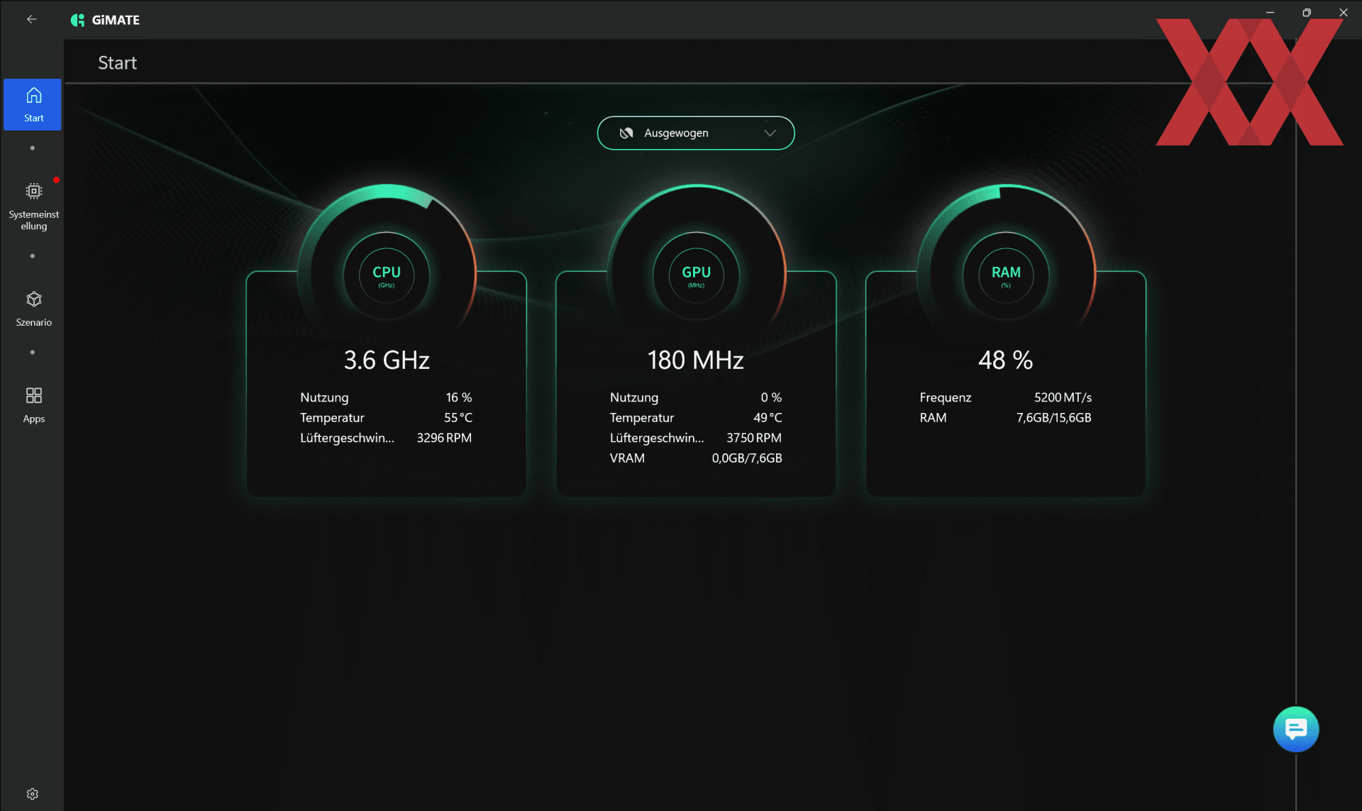Click the Start page heading

pos(117,62)
